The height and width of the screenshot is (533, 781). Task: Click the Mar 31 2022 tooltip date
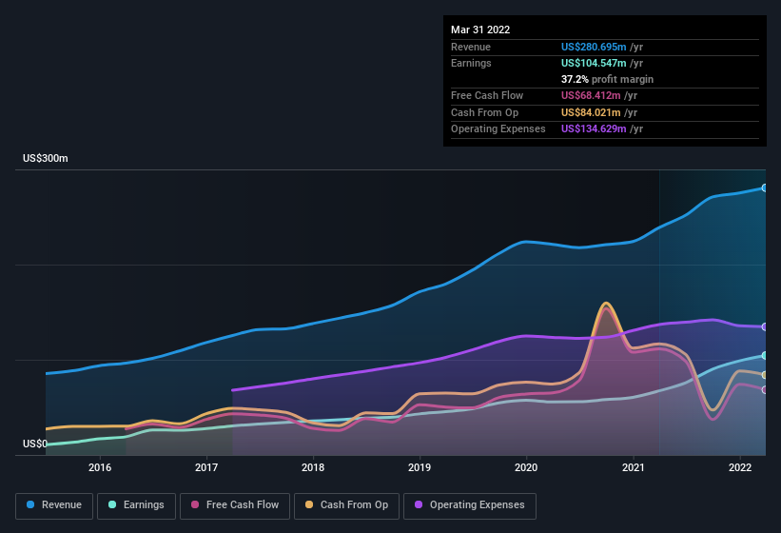(x=480, y=30)
